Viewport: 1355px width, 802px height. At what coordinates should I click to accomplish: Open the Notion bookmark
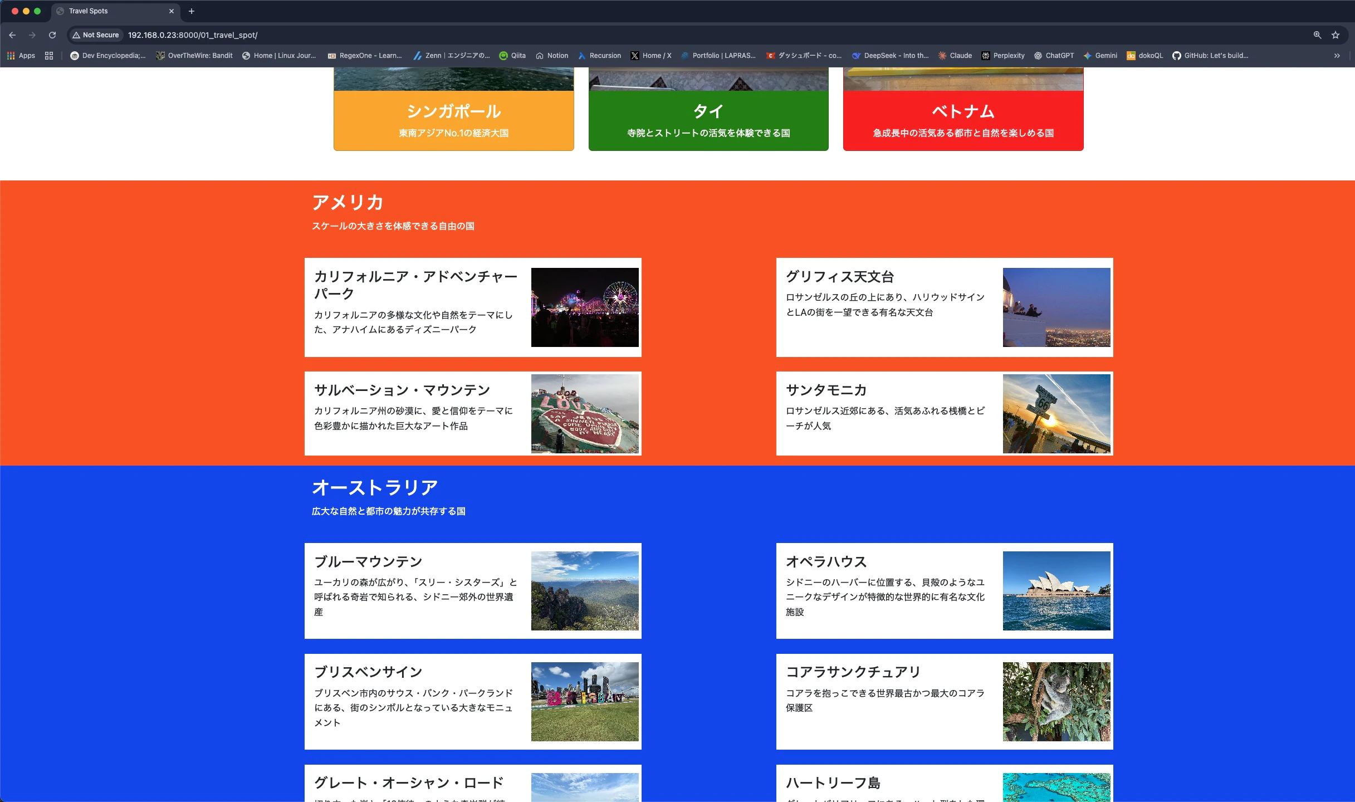coord(552,56)
